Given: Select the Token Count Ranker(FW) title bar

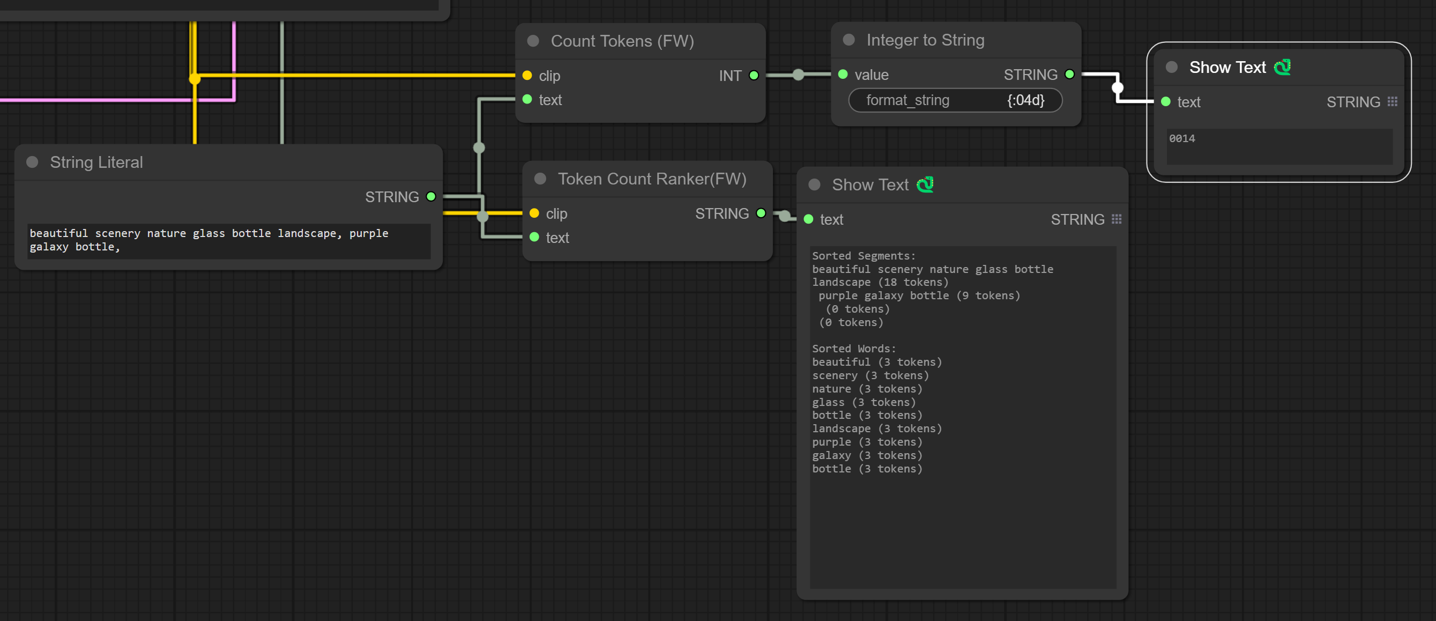Looking at the screenshot, I should (x=651, y=179).
